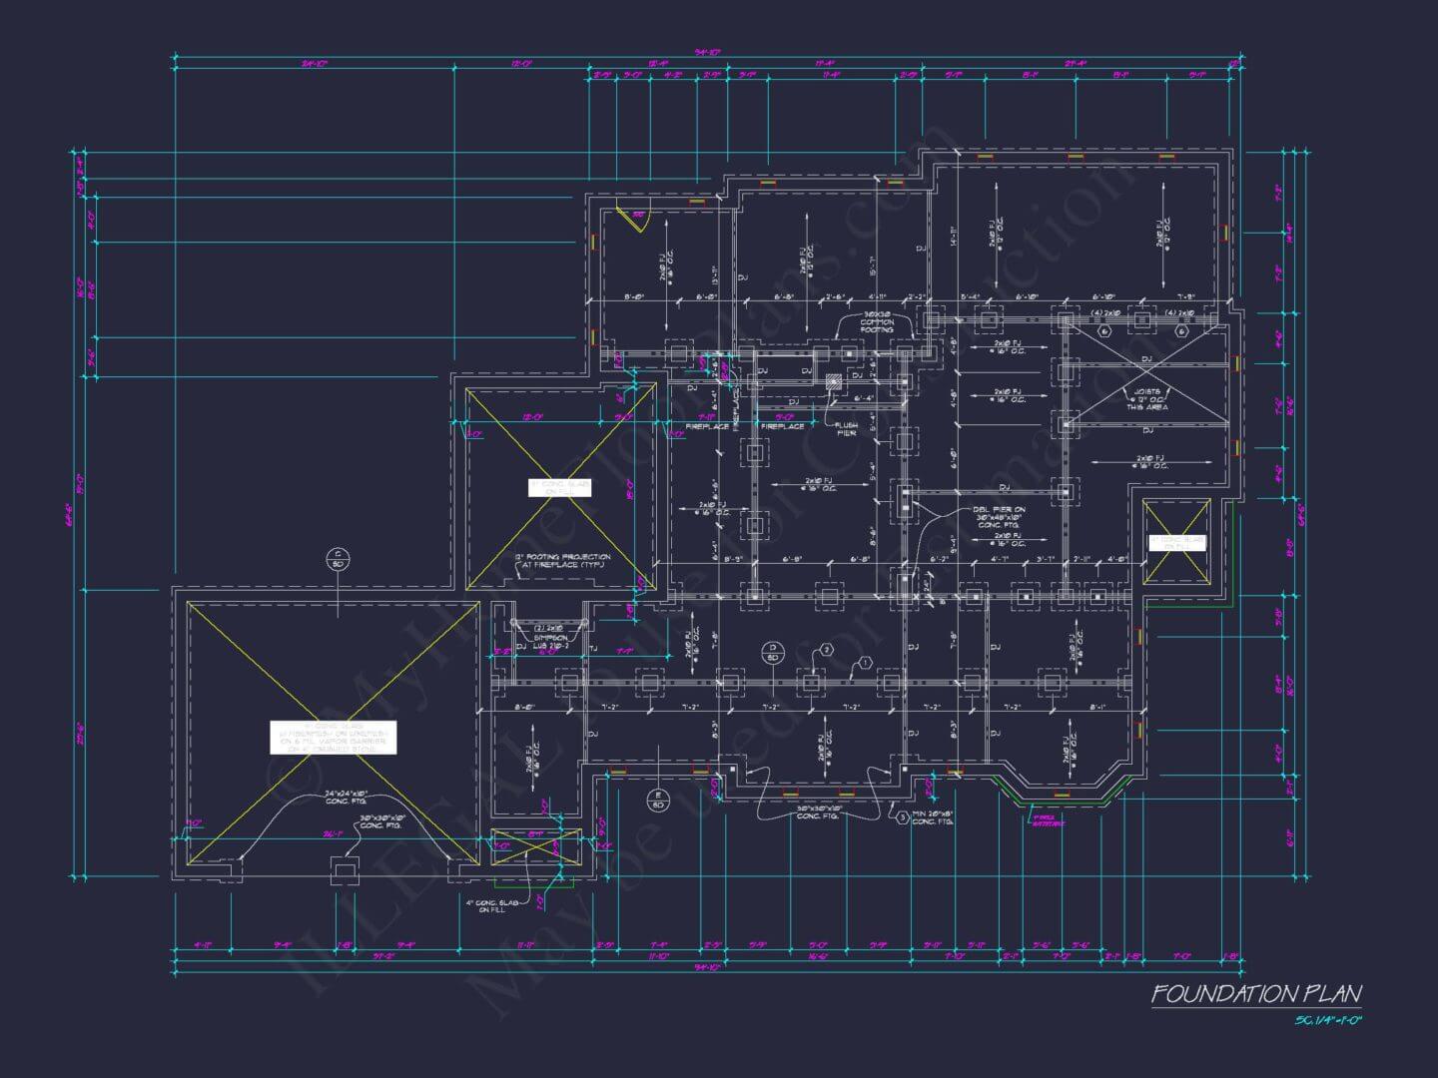Select the 'FLUSH PIER' label
1438x1078 pixels.
click(x=846, y=429)
